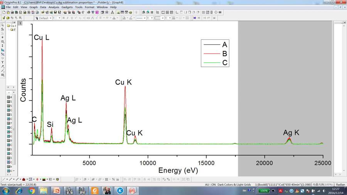This screenshot has width=347, height=195.
Task: Click AU : ON in status bar
Action: click(210, 184)
